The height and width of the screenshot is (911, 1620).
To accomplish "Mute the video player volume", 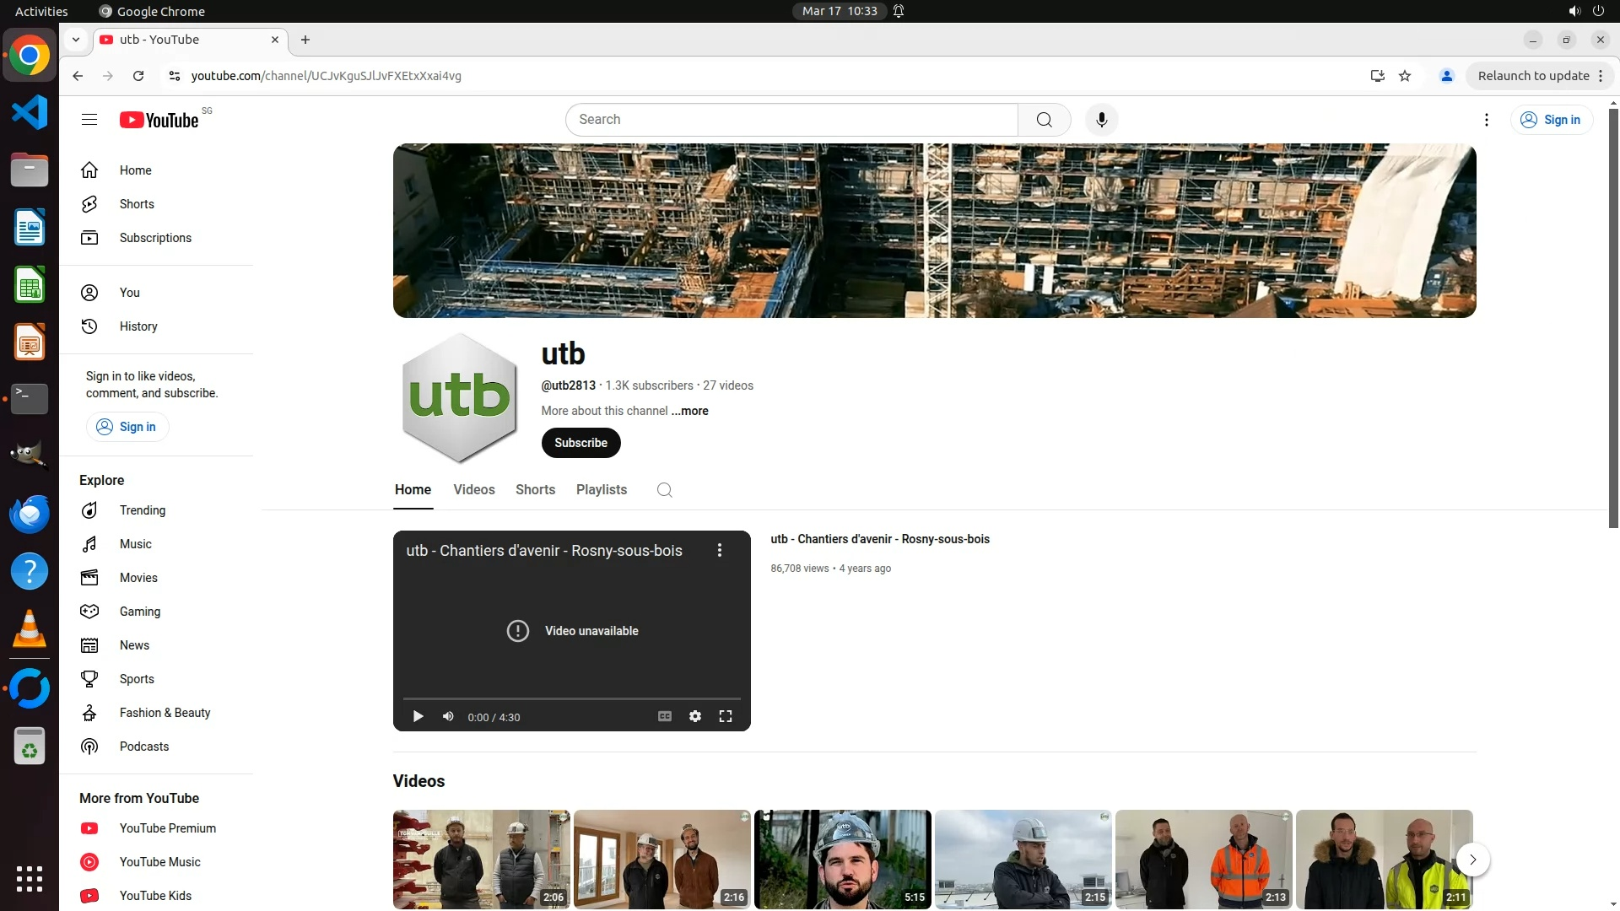I will point(448,716).
